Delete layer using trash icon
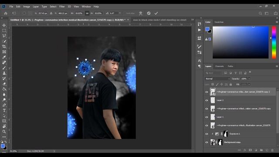The image size is (279, 157). pyautogui.click(x=272, y=150)
